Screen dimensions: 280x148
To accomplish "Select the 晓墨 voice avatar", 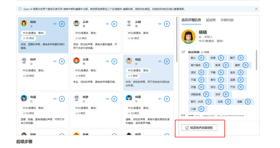I will 129,98.
